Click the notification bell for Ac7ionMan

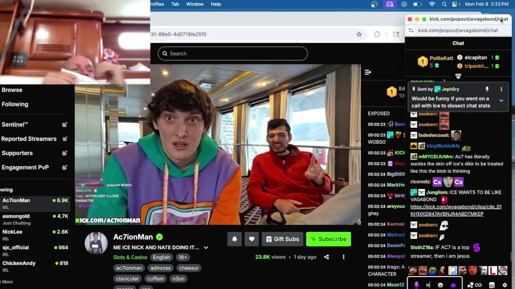235,239
